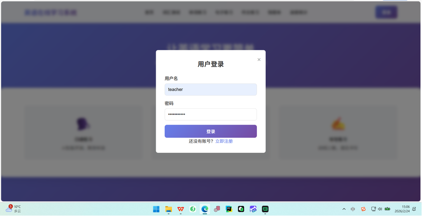Click the green battery-style tray icon
Image resolution: width=422 pixels, height=216 pixels.
click(387, 209)
